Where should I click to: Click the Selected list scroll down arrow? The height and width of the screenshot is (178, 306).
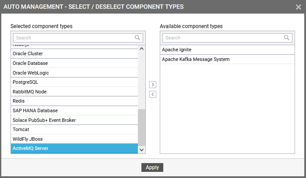[x=142, y=150]
